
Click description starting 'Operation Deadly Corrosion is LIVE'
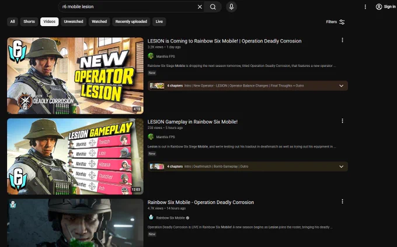click(240, 227)
